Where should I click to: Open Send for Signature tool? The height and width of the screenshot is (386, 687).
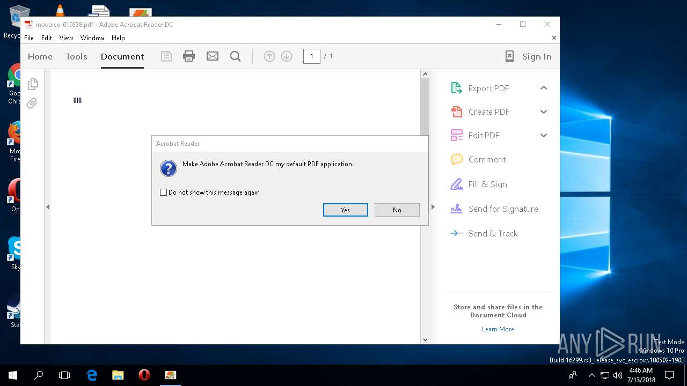point(494,209)
